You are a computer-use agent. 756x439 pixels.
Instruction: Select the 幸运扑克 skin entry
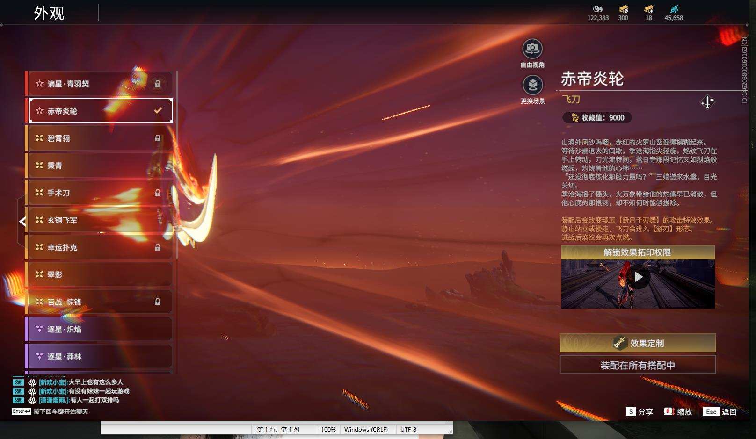[99, 247]
